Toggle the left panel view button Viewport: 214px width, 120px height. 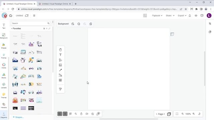[x=60, y=114]
